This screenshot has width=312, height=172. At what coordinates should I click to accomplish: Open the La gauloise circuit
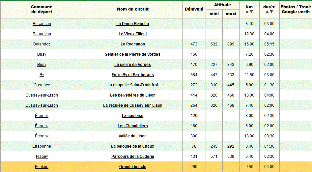[132, 116]
